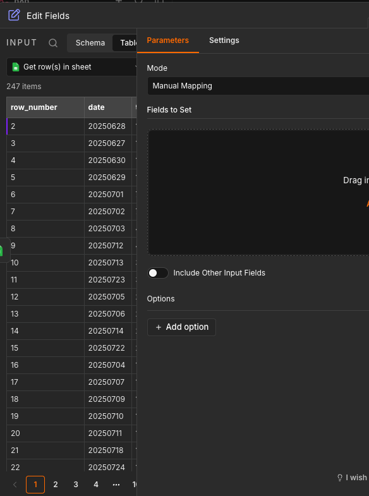This screenshot has height=496, width=369.
Task: Open the Mode dropdown showing Manual Mapping
Action: click(x=258, y=86)
